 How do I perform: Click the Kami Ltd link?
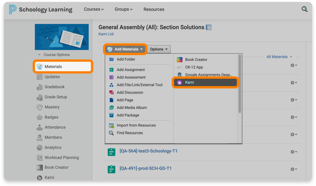(106, 34)
